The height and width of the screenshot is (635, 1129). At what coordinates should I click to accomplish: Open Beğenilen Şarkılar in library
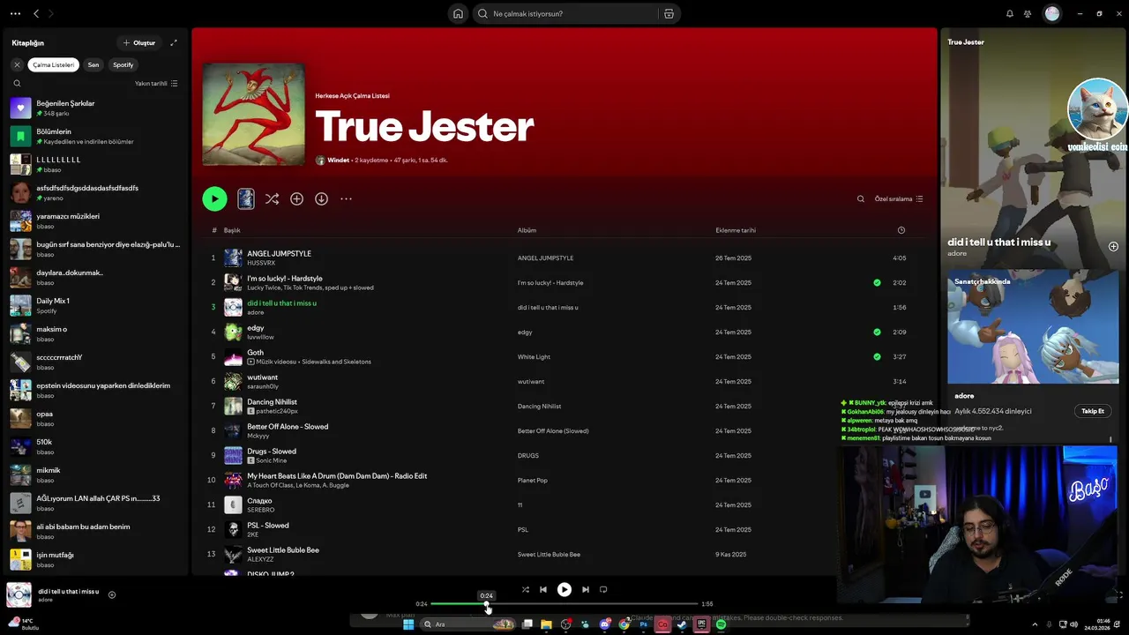tap(94, 108)
